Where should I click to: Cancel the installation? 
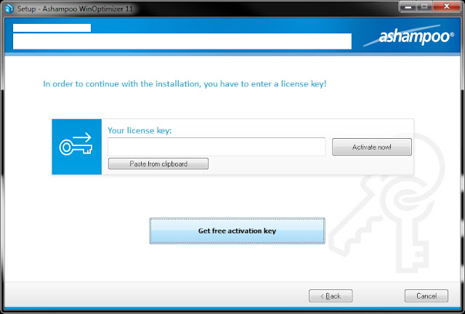click(x=426, y=296)
